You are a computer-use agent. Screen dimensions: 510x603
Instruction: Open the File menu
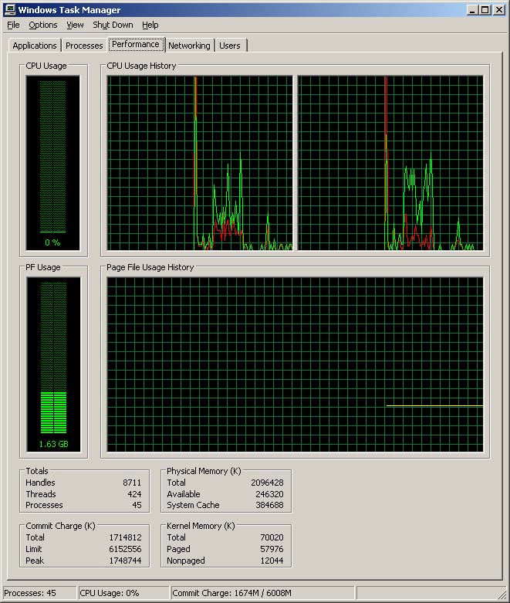13,25
